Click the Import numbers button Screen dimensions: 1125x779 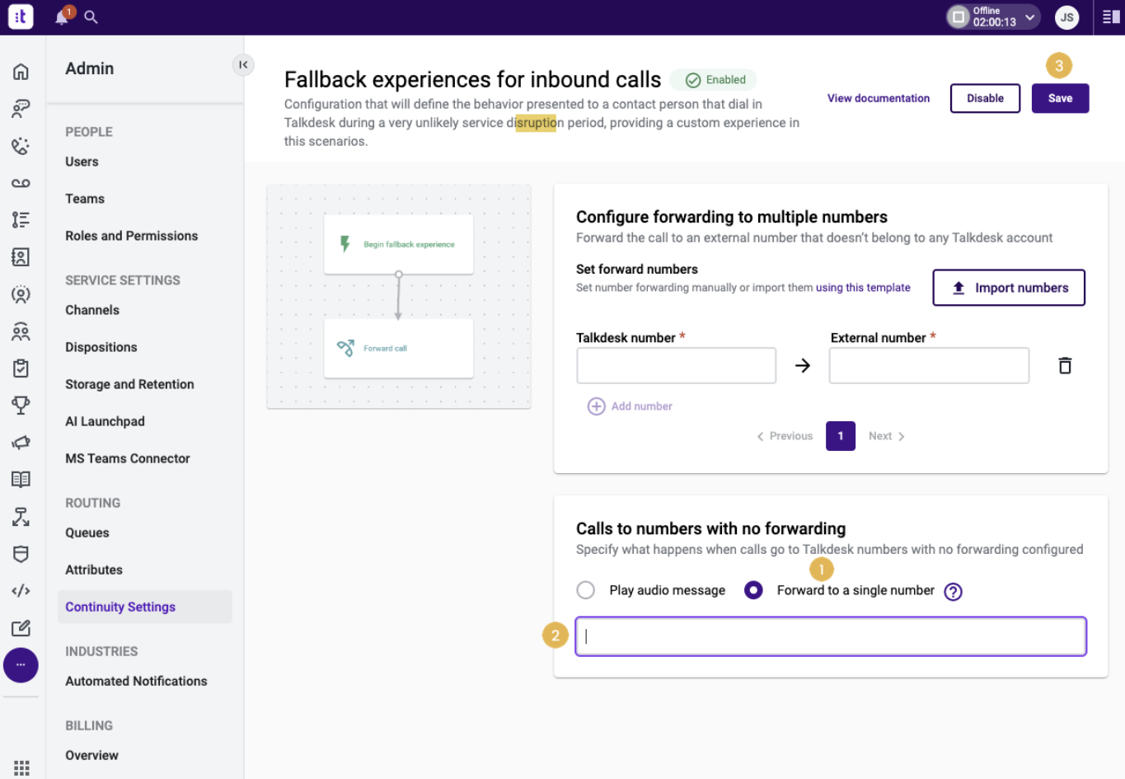1008,288
